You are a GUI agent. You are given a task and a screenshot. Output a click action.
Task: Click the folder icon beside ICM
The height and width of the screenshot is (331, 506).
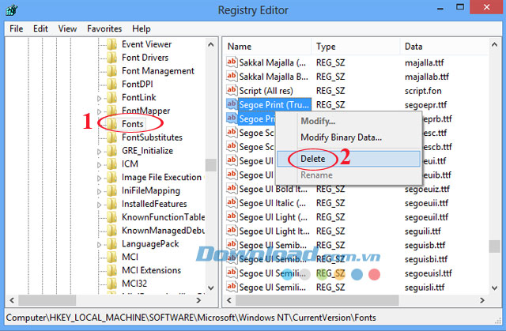pyautogui.click(x=112, y=164)
